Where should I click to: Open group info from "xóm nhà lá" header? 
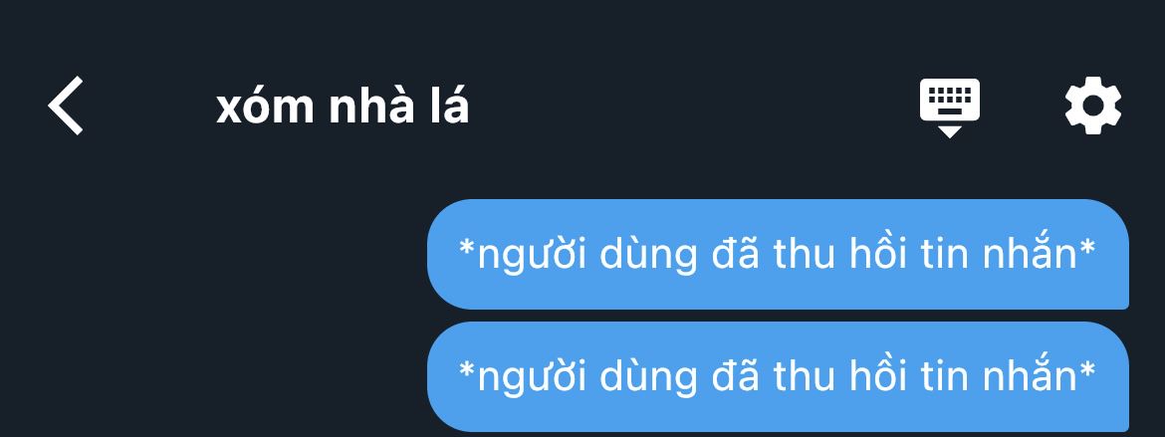click(x=343, y=107)
